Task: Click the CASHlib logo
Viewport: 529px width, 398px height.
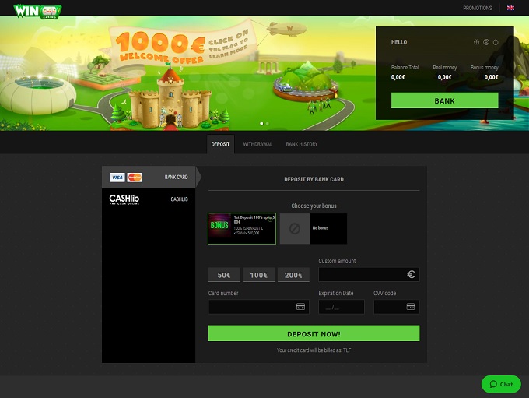Action: (124, 199)
